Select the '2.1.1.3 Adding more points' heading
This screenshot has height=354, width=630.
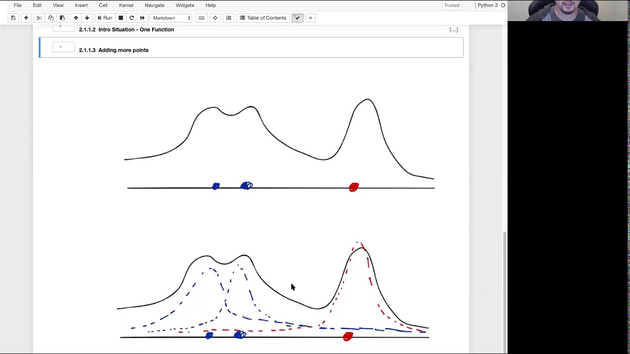(x=114, y=50)
